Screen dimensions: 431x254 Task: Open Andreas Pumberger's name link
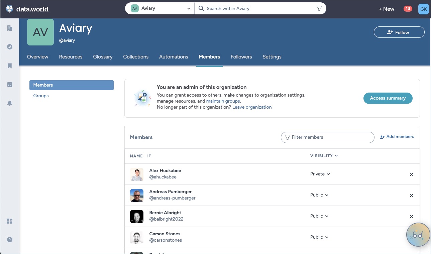(x=171, y=192)
